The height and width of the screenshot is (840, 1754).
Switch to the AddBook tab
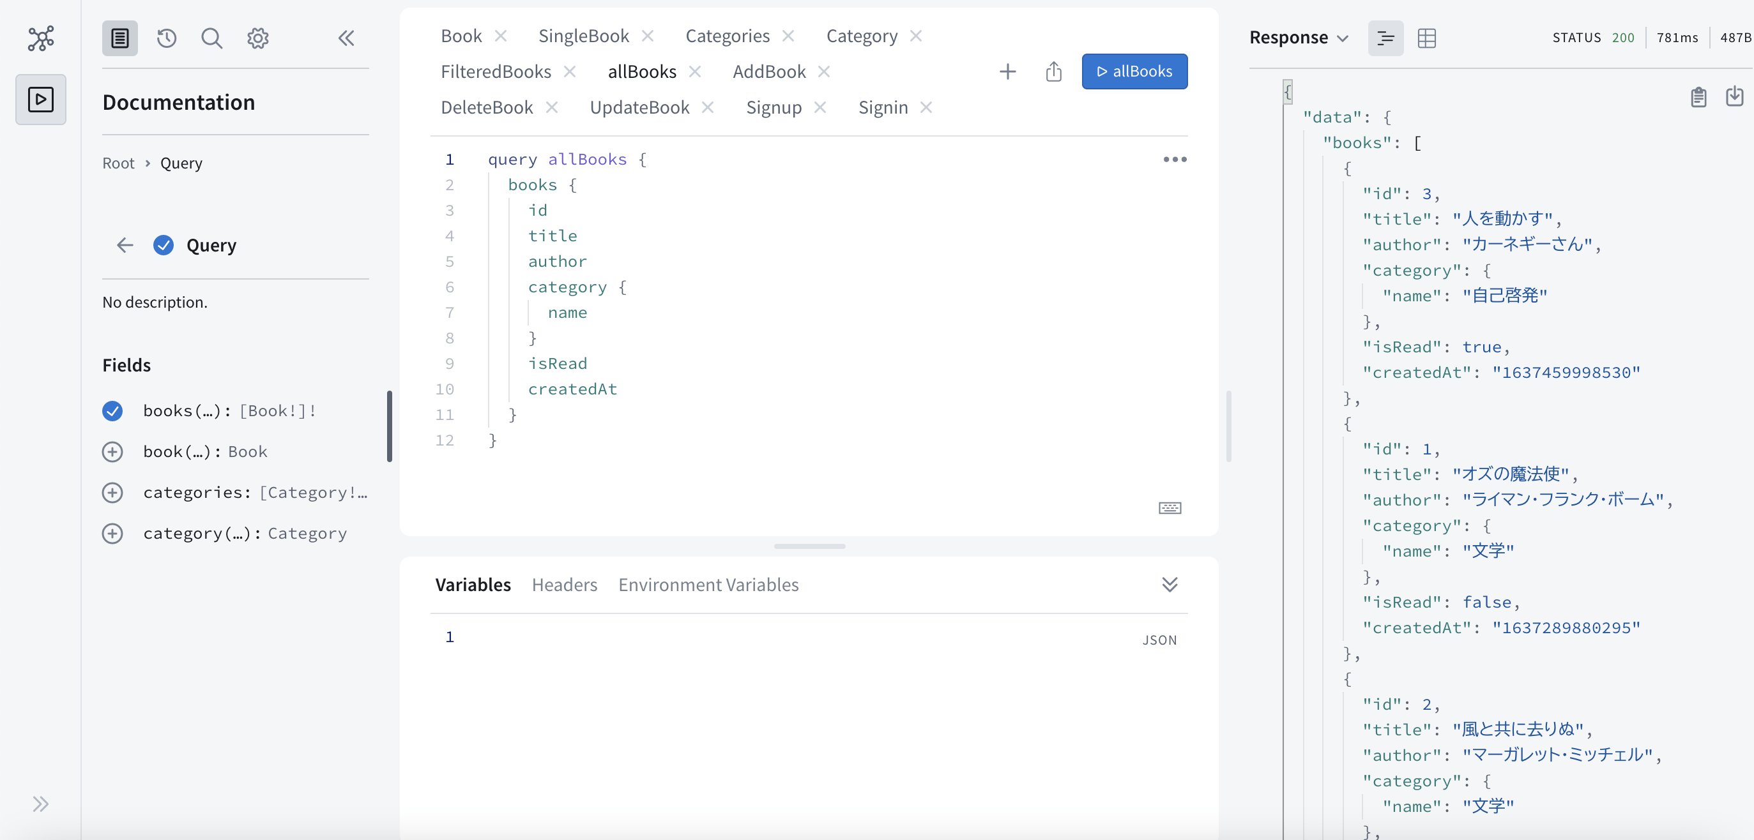pyautogui.click(x=769, y=71)
